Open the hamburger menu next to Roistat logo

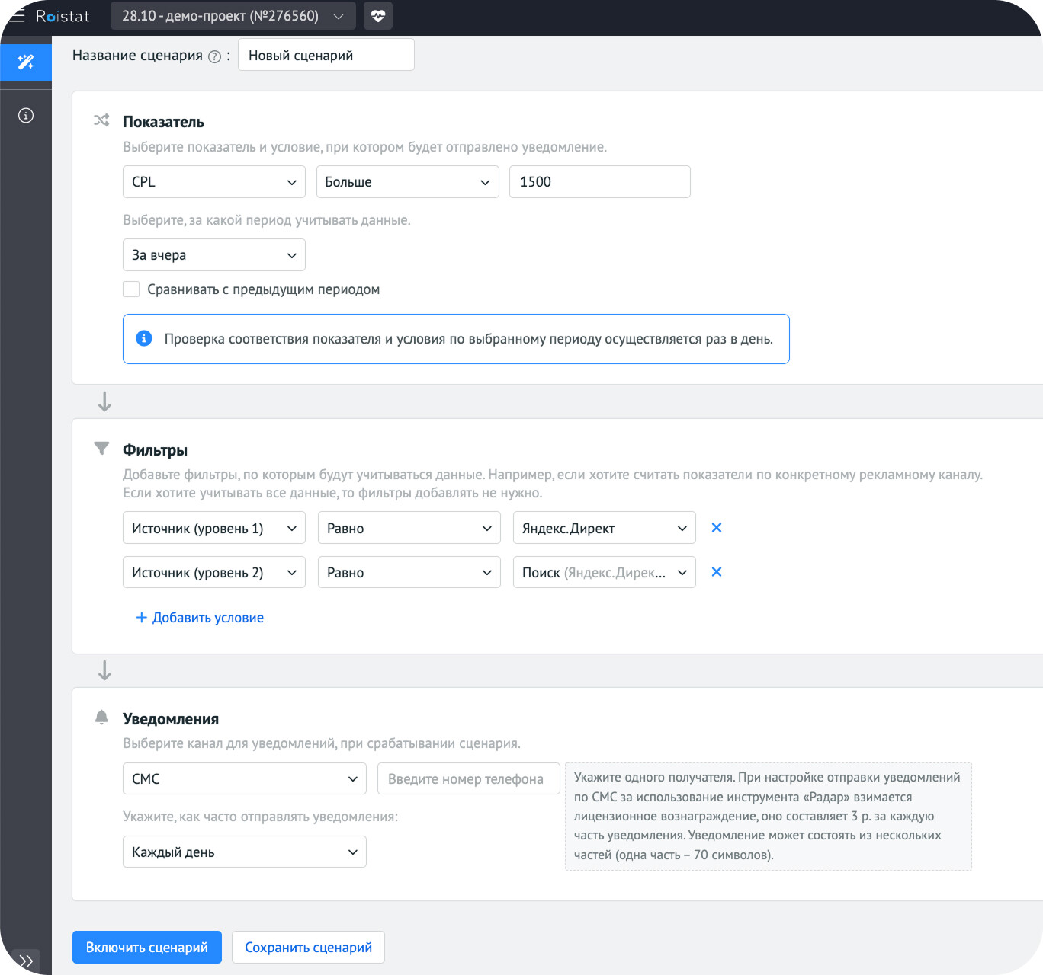click(x=17, y=16)
